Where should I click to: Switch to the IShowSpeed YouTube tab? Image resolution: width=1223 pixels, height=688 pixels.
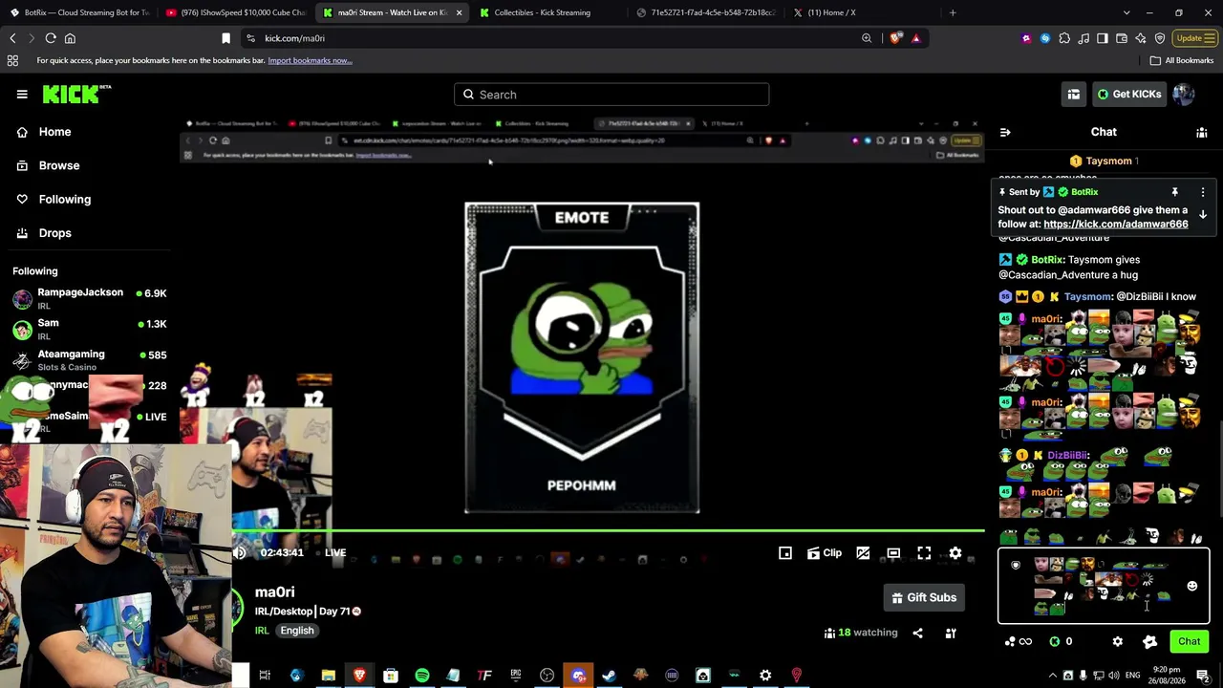(x=235, y=12)
